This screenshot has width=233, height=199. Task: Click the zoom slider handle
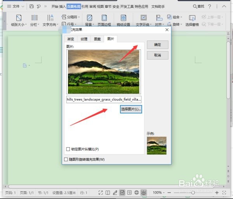click(193, 193)
